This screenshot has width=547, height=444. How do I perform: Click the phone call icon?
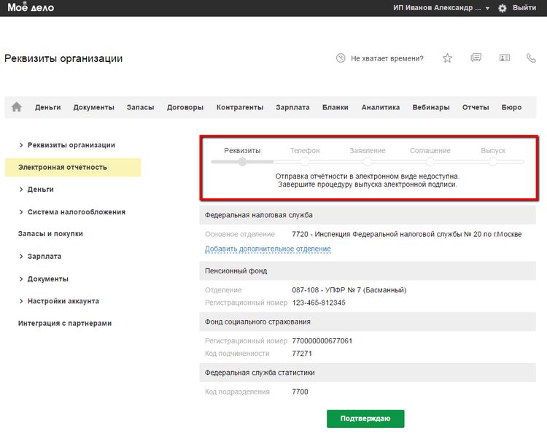[x=531, y=58]
